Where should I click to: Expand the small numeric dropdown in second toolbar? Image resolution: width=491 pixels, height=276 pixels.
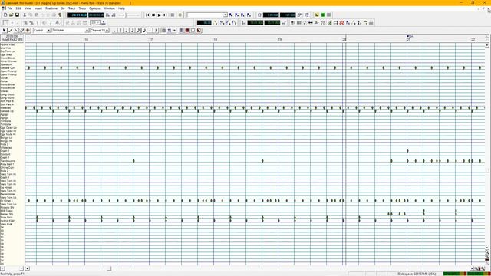[x=98, y=23]
